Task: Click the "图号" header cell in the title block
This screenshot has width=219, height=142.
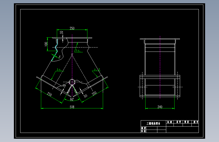Action: (195, 122)
